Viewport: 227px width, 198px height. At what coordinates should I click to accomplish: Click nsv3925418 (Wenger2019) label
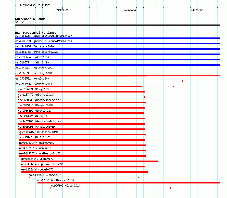coord(35,105)
